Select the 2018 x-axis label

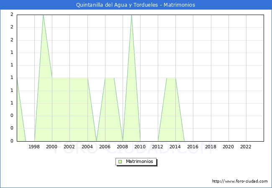pyautogui.click(x=210, y=147)
